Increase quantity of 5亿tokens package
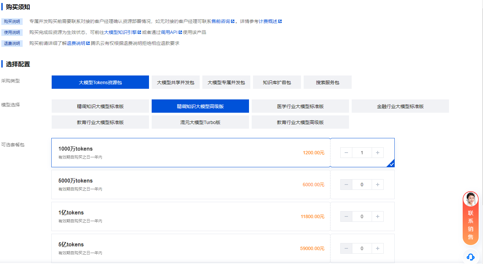The width and height of the screenshot is (483, 264). [378, 248]
